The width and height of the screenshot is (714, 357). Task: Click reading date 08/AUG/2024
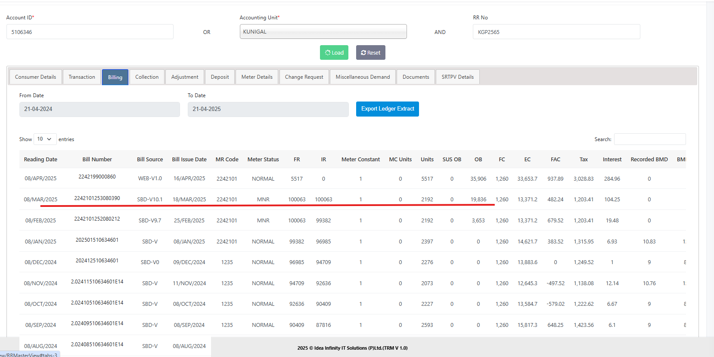click(x=40, y=346)
